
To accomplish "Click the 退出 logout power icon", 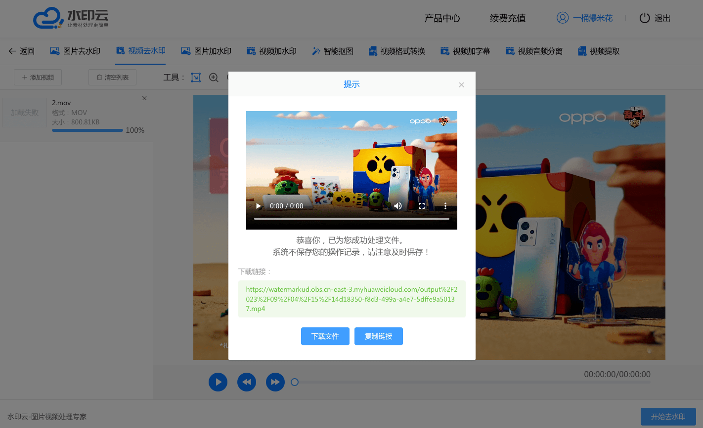I will [x=645, y=18].
